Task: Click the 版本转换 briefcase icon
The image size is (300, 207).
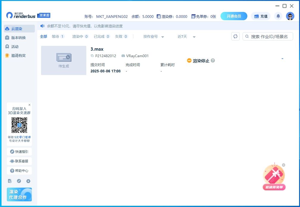Action: tap(7, 38)
